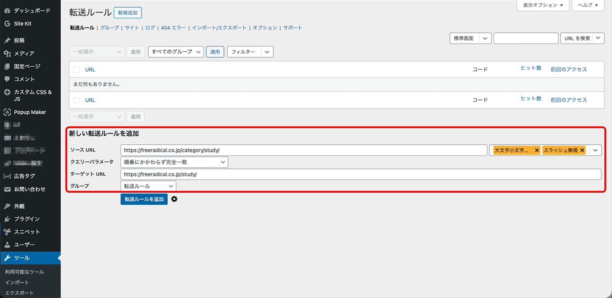This screenshot has width=612, height=298.
Task: Open the すべてのグループ dropdown
Action: (176, 52)
